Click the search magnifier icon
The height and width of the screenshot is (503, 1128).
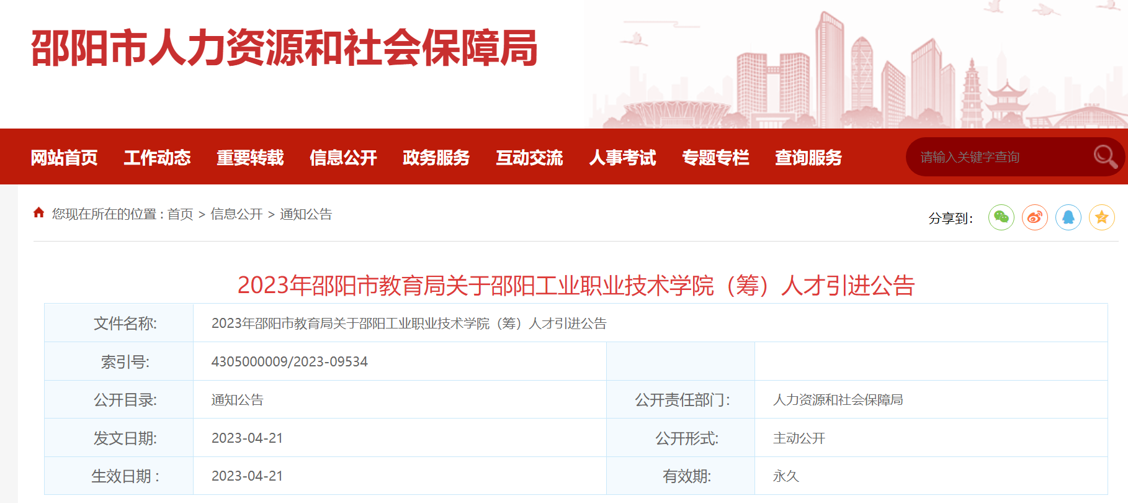tap(1104, 156)
